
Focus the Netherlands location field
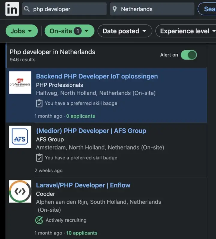click(x=152, y=9)
